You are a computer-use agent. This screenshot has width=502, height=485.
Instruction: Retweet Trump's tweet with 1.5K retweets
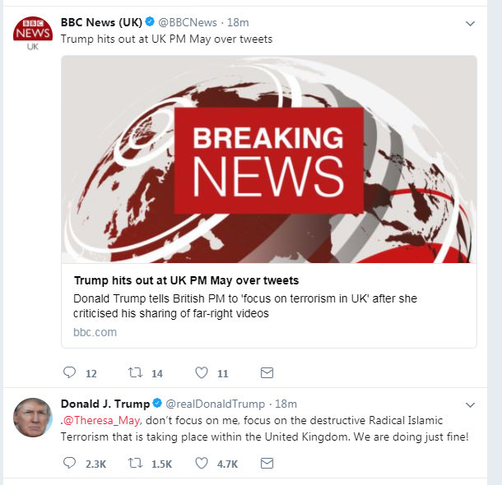pyautogui.click(x=136, y=463)
